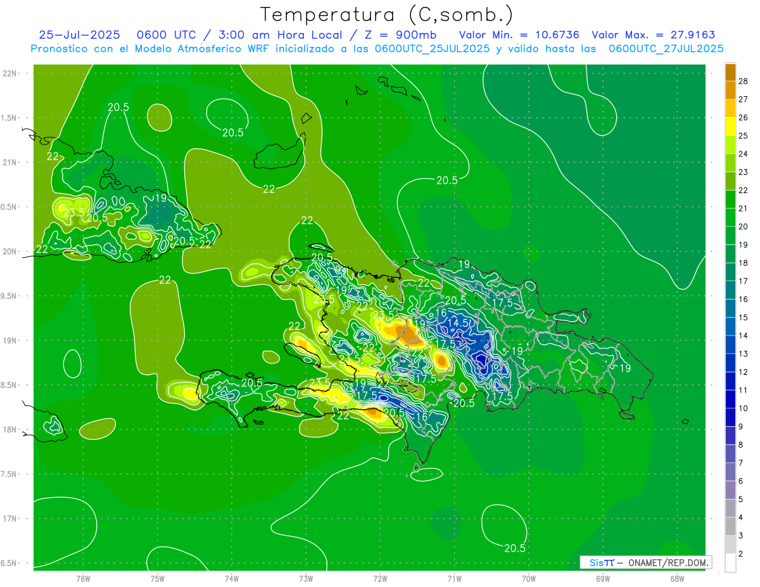Screen dimensions: 760x587
Task: Click the '20N' latitude axis label
Action: 9,251
